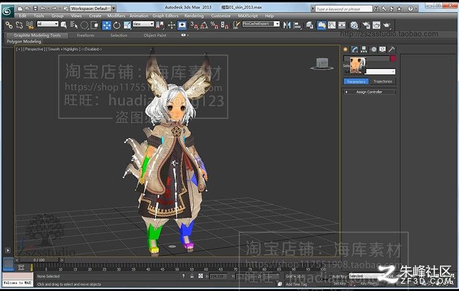459x291 pixels.
Task: Select the Bind to Space Warp tool
Action: pos(29,25)
